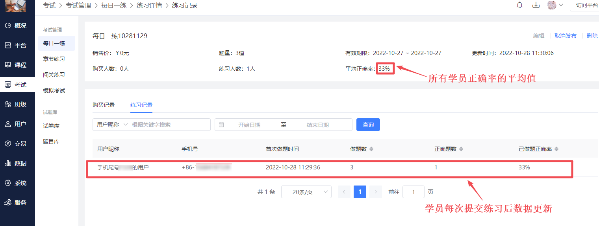Image resolution: width=599 pixels, height=226 pixels.
Task: Focus the 根据关键字搜索 search field
Action: point(170,125)
